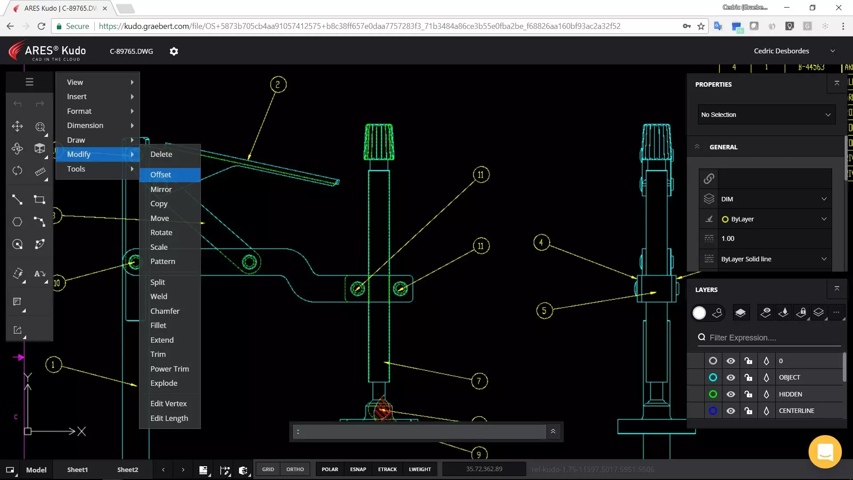Click the Share/export icon in toolbar
Viewport: 853px width, 480px height.
(17, 330)
